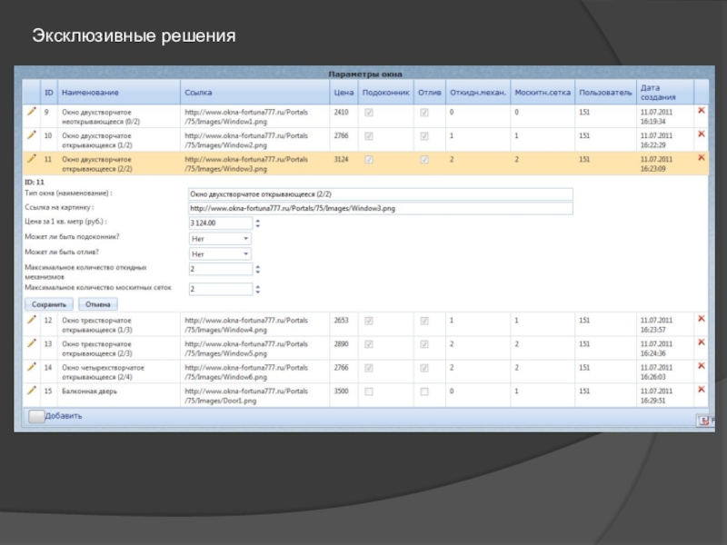Image resolution: width=727 pixels, height=545 pixels.
Task: Click price stepper arrows next to 3 124.00
Action: tap(257, 223)
